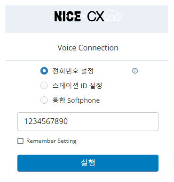
Task: Click the 스테이션 ID 설정 label text
Action: click(77, 86)
